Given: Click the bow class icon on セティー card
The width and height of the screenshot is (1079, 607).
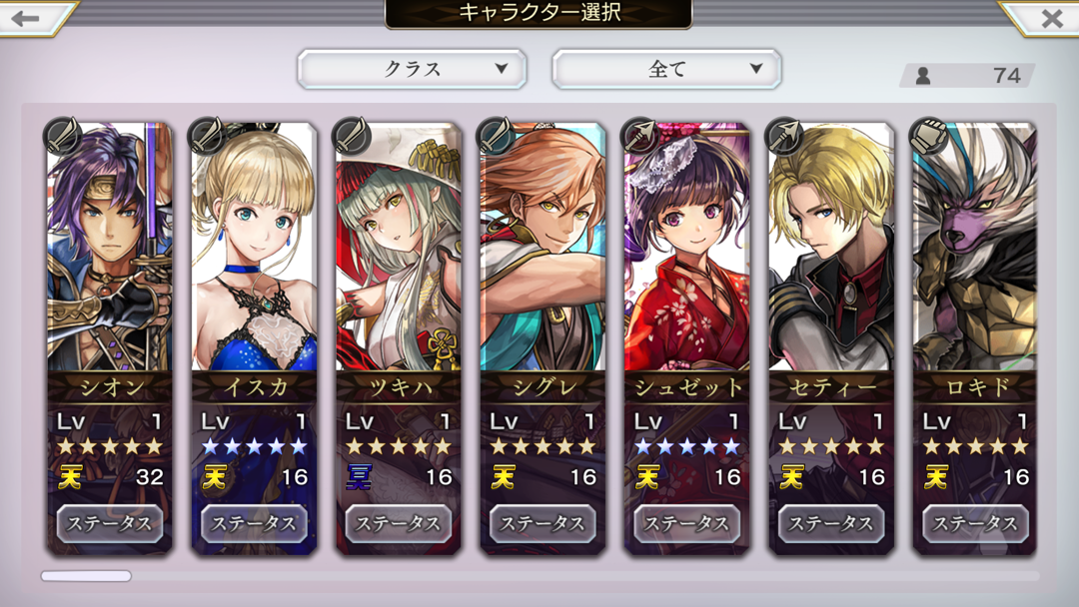Looking at the screenshot, I should point(784,136).
